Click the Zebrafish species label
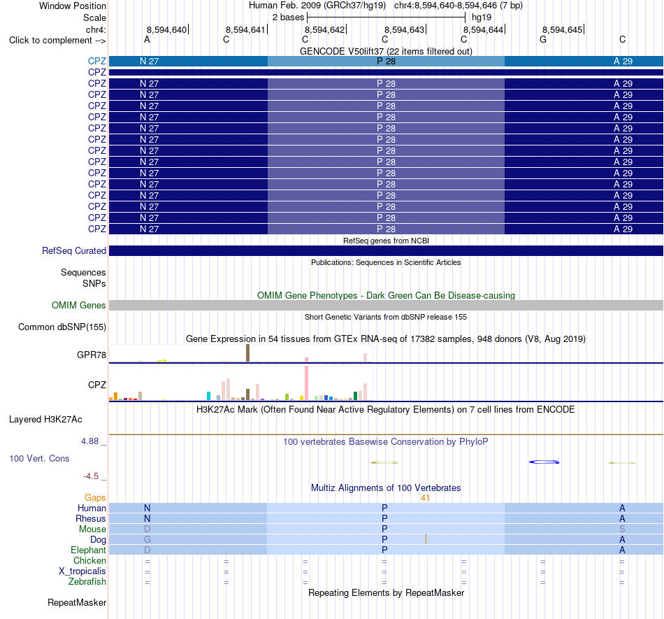The height and width of the screenshot is (619, 664). 87,581
